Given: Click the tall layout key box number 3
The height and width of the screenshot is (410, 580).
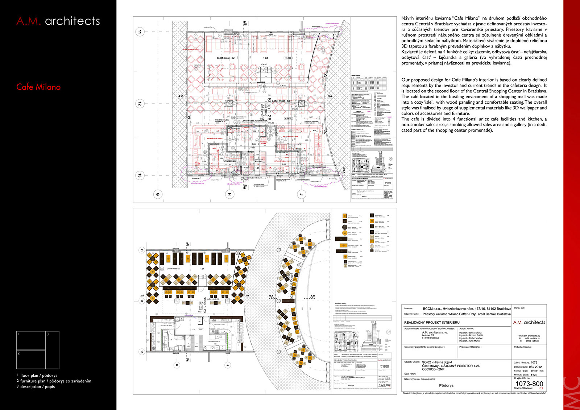Looking at the screenshot, I should click(x=52, y=350).
